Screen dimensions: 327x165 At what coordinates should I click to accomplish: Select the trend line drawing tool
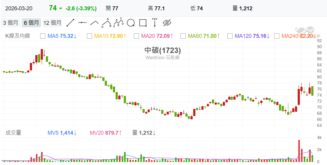click(70, 23)
